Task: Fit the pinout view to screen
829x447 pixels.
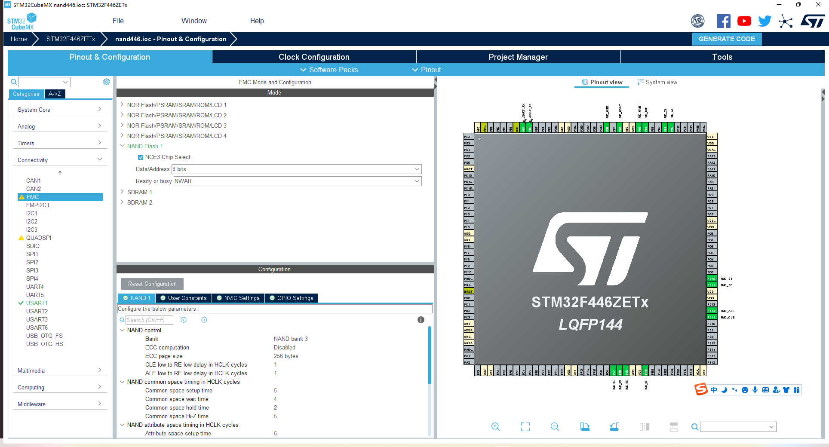Action: [x=525, y=427]
